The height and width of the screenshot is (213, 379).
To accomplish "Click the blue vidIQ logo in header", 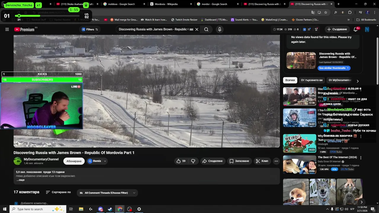I will (304, 29).
